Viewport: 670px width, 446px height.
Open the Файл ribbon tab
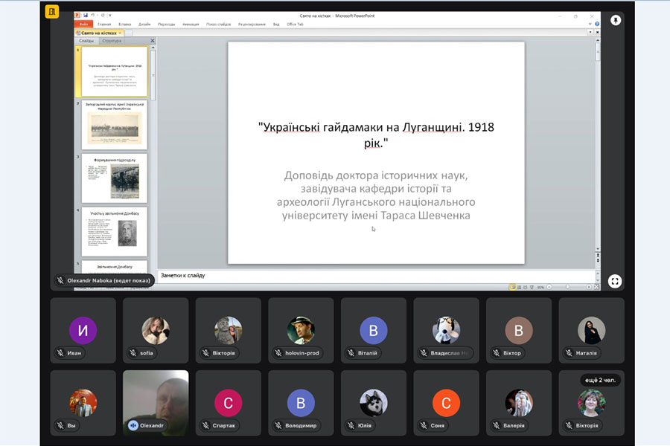pyautogui.click(x=84, y=24)
